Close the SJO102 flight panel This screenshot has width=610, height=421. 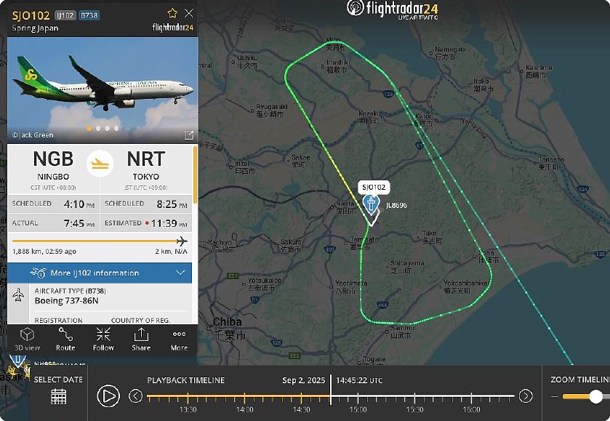click(x=189, y=14)
